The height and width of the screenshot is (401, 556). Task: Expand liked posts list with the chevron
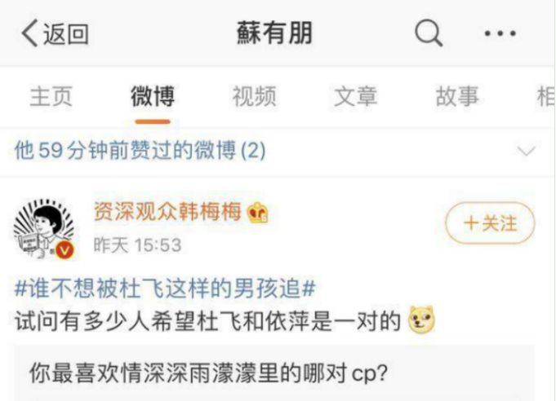coord(527,151)
